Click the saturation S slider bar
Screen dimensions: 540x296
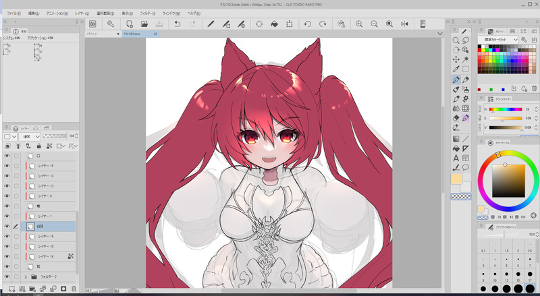pyautogui.click(x=506, y=119)
